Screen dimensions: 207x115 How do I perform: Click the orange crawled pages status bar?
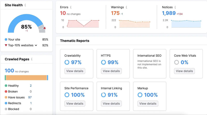point(26,78)
